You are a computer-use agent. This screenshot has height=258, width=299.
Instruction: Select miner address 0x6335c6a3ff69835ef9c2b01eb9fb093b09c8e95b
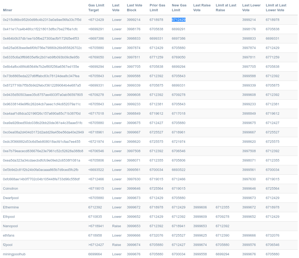(x=41, y=57)
